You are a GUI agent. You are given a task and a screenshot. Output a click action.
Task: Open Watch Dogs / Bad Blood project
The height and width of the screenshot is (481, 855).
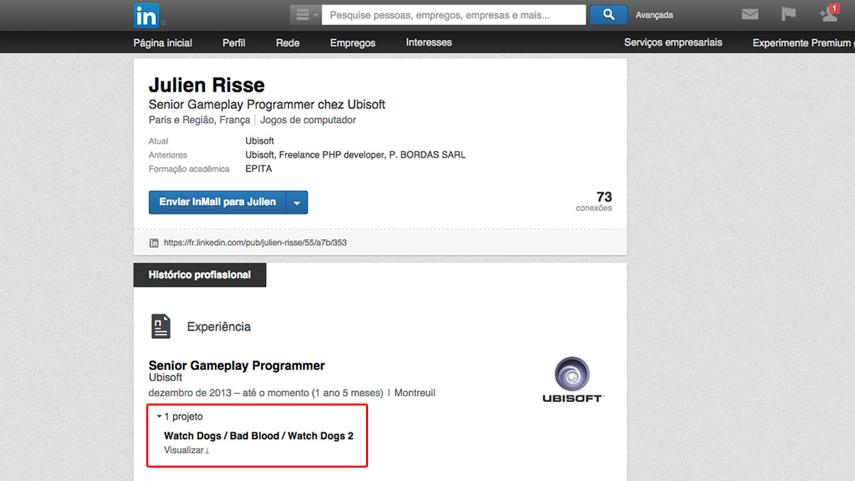pos(259,436)
